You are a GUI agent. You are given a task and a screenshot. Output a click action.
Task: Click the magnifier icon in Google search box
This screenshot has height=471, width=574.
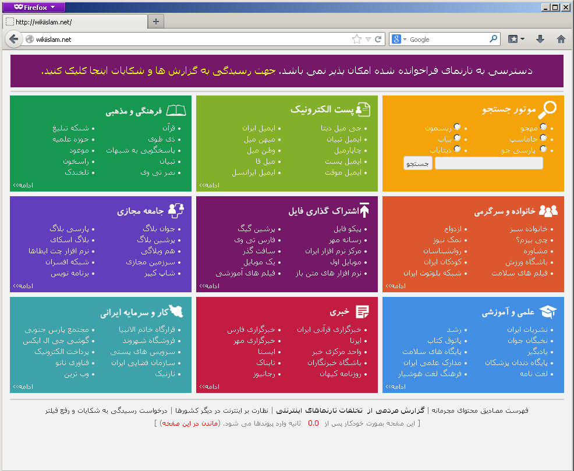(494, 39)
